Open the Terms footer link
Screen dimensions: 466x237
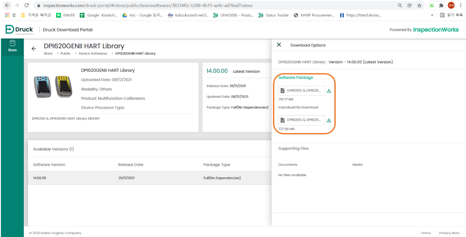coord(426,233)
